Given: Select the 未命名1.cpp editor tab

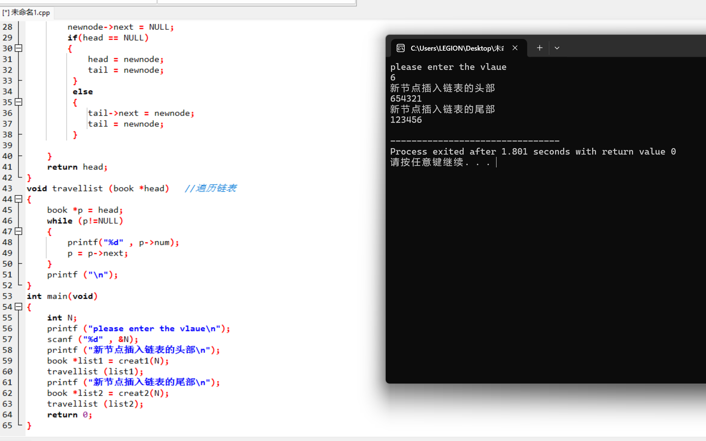Looking at the screenshot, I should (26, 12).
